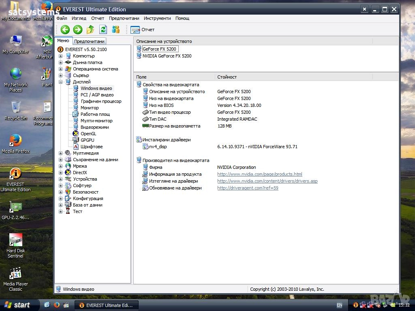Expand the Мултимедия tree node

click(61, 153)
